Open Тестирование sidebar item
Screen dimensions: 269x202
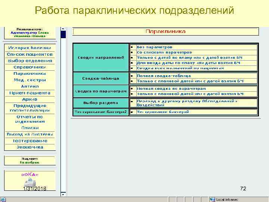pyautogui.click(x=30, y=141)
